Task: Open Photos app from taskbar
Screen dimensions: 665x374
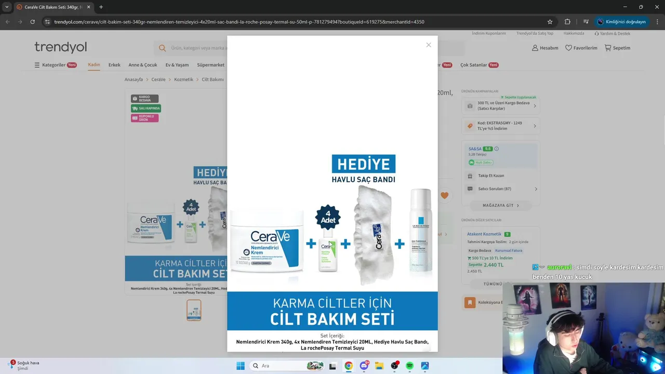Action: (x=425, y=366)
